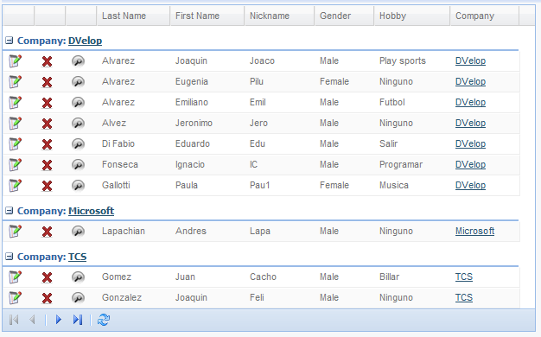Delete the Di Fabio row

[x=47, y=144]
